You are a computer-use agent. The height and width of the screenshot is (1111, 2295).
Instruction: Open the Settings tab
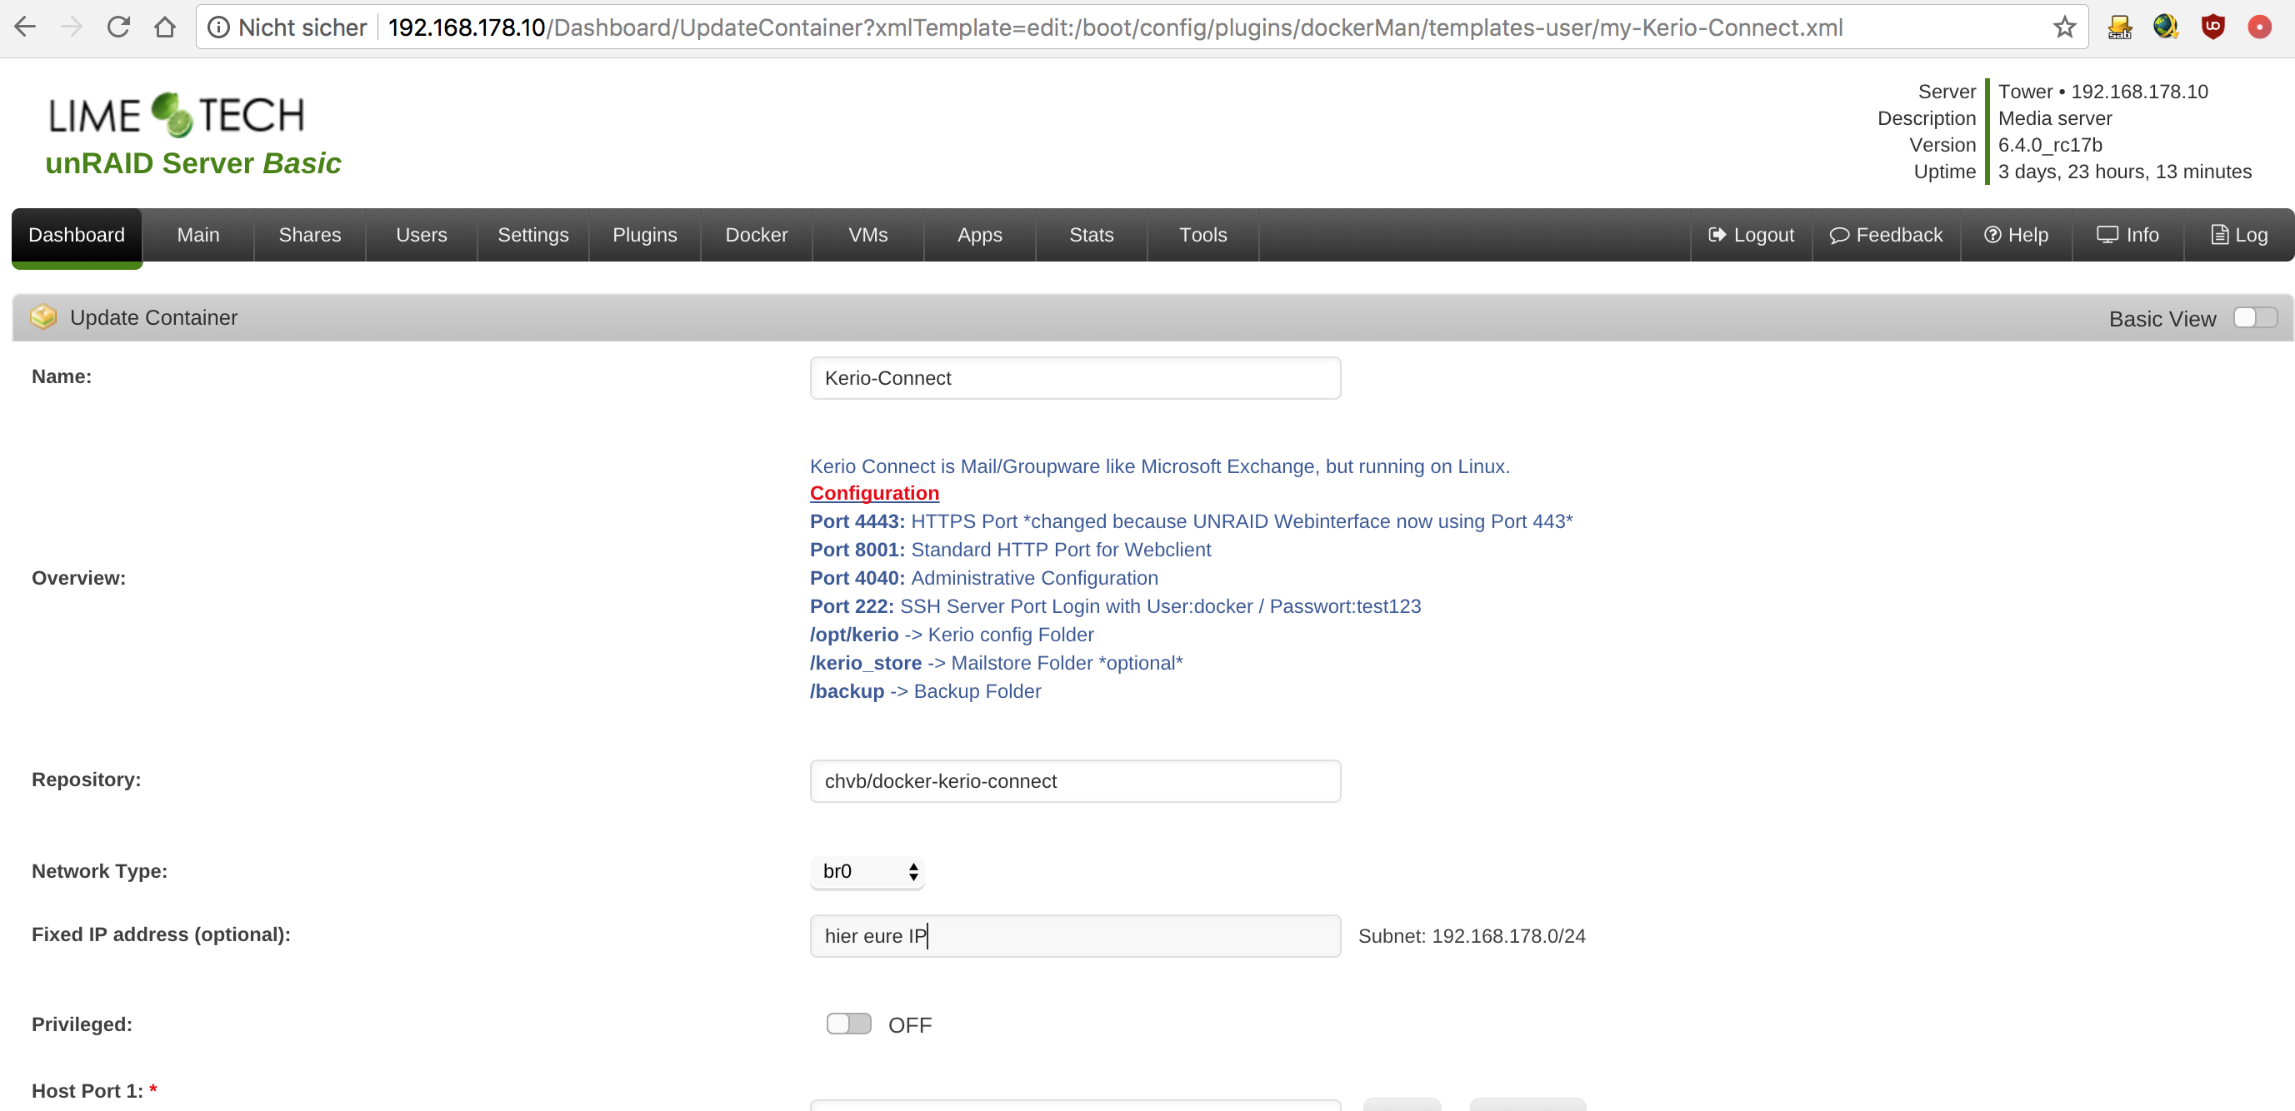[x=532, y=235]
